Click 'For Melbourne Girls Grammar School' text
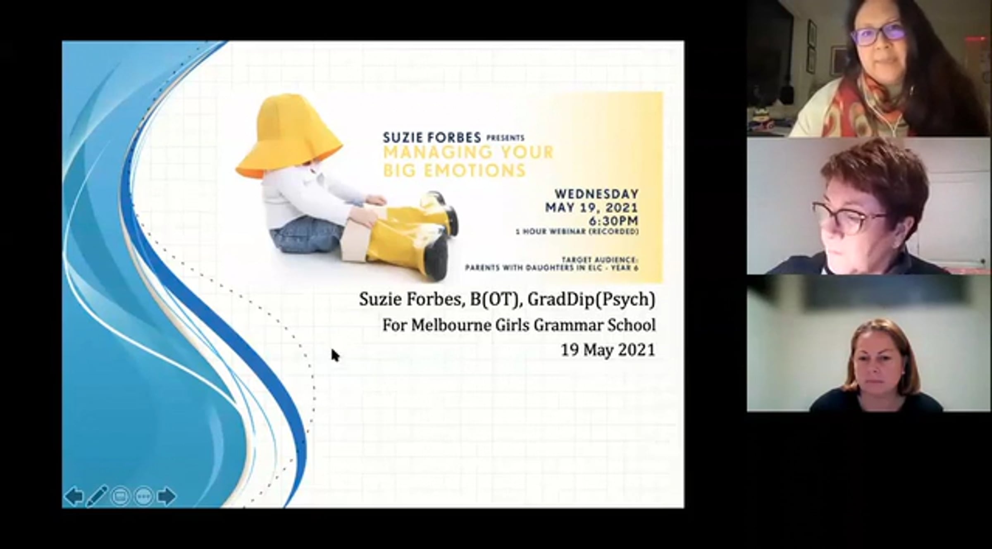Screen dimensions: 992x549 tap(519, 325)
